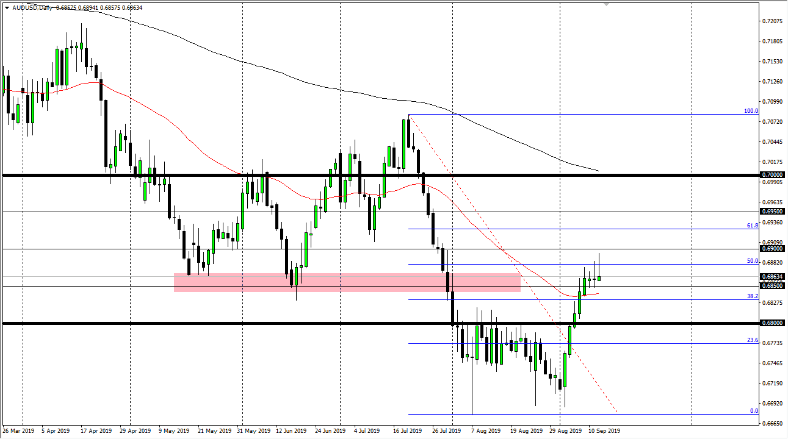Open the AUDUSD,Daily chart dropdown arrow
The image size is (788, 439).
click(7, 7)
